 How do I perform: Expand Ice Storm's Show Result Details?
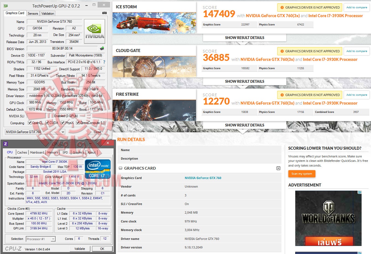pyautogui.click(x=245, y=38)
